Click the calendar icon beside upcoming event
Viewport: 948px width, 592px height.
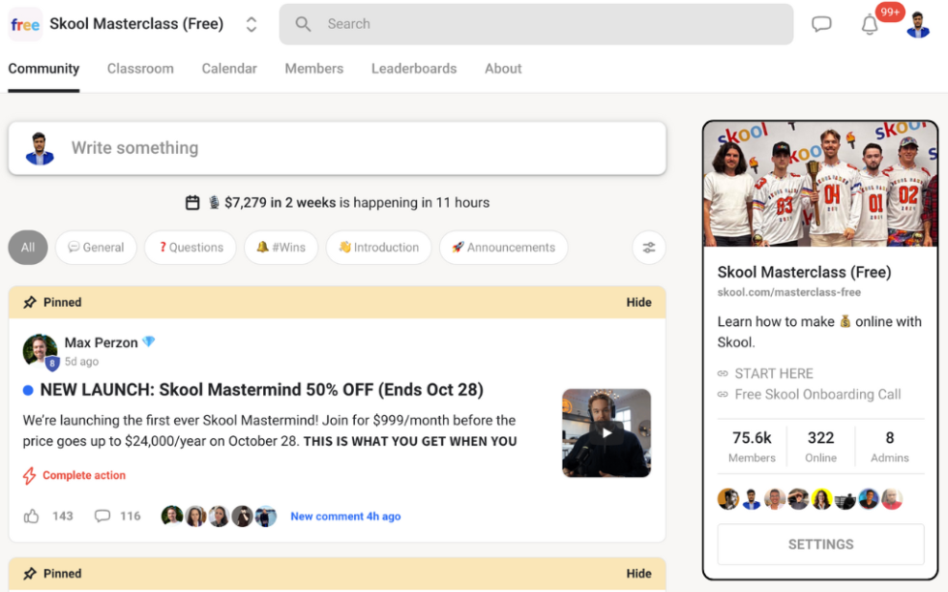pos(193,202)
